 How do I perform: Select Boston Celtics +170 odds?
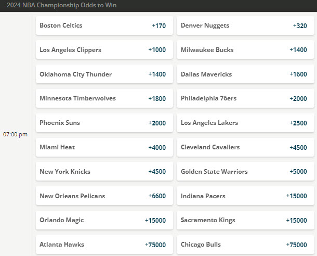[x=104, y=25]
